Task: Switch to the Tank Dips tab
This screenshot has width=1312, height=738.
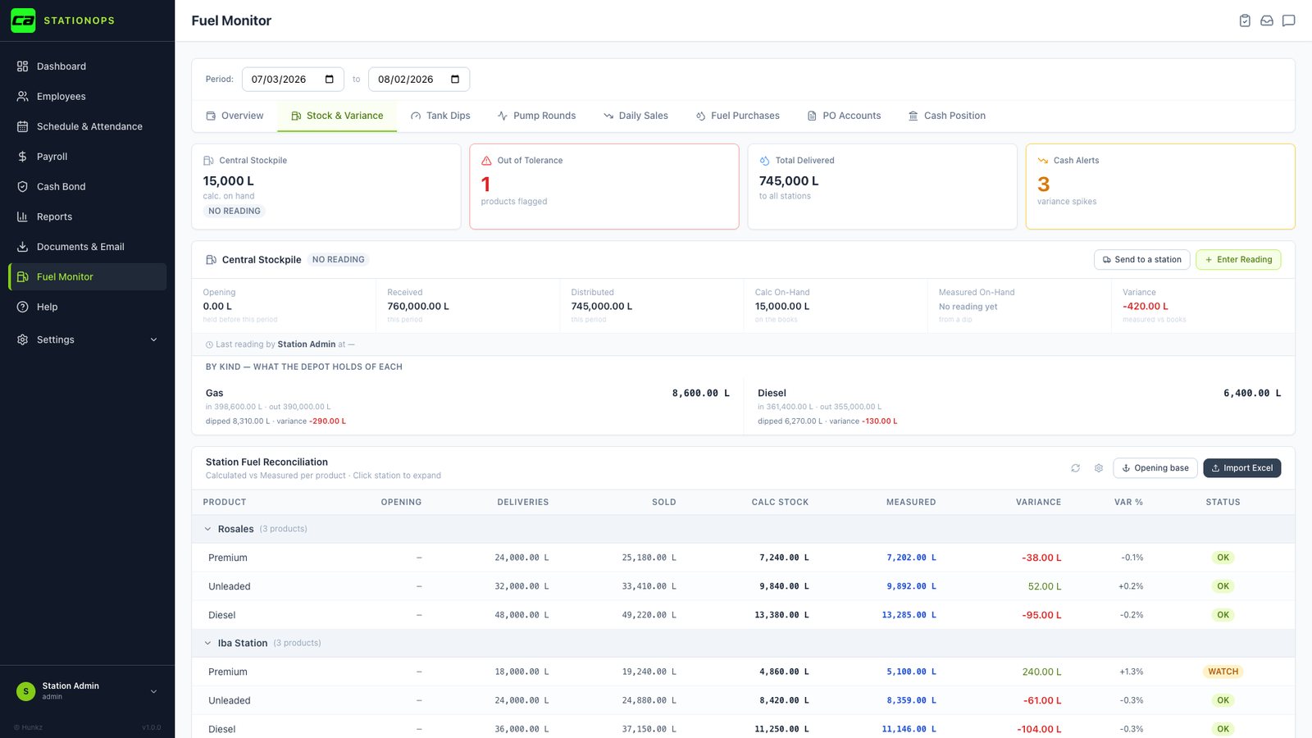Action: [440, 116]
